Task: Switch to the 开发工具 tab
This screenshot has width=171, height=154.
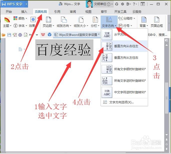Action: (120, 12)
